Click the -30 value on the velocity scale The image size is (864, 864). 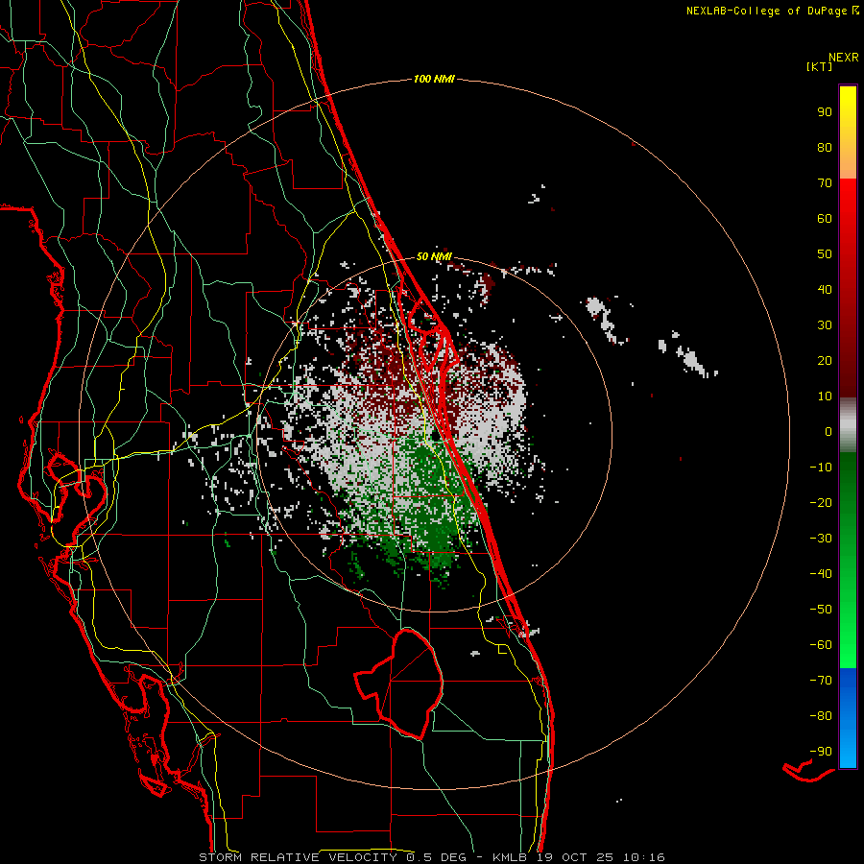(821, 539)
